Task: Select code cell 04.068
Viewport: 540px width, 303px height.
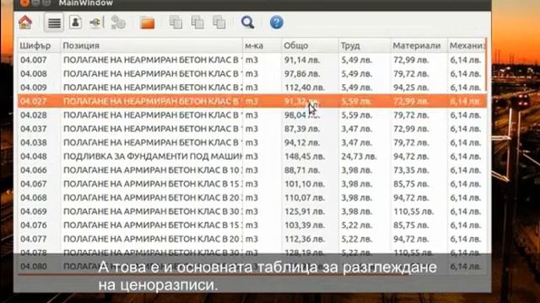Action: click(34, 198)
